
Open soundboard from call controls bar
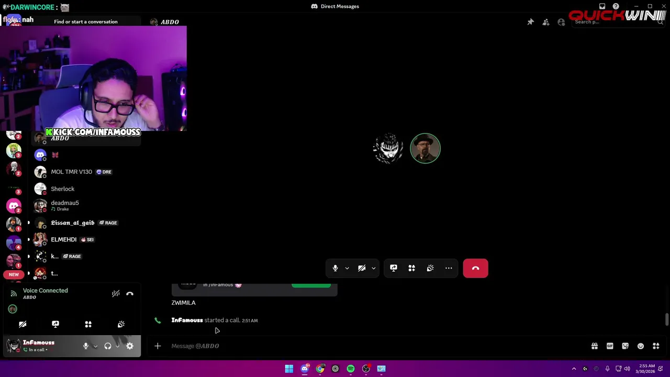[430, 268]
